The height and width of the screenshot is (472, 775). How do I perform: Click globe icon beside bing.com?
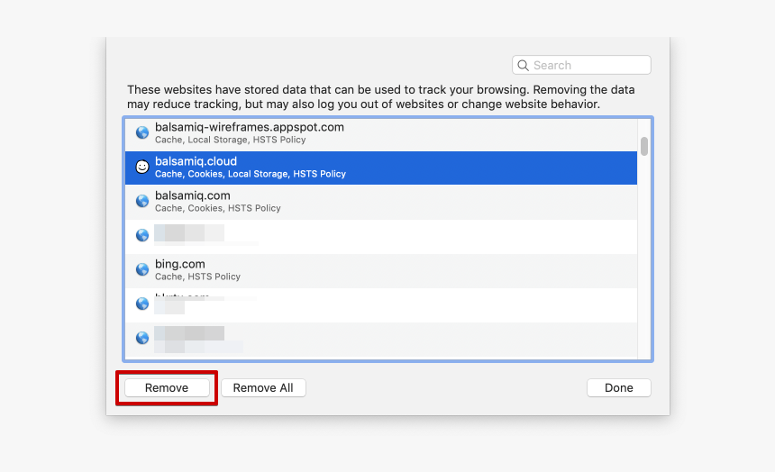coord(142,269)
